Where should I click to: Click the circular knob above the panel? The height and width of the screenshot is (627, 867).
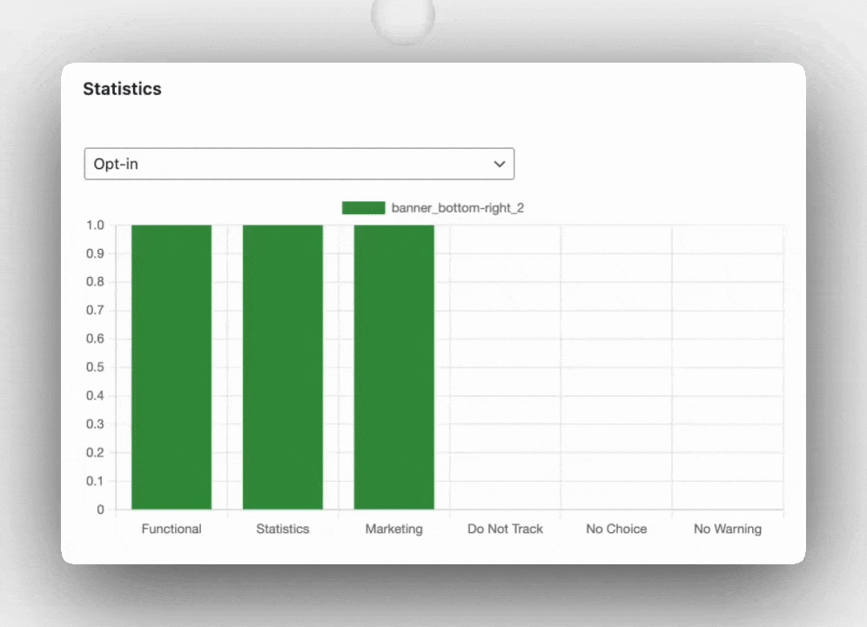[x=402, y=15]
